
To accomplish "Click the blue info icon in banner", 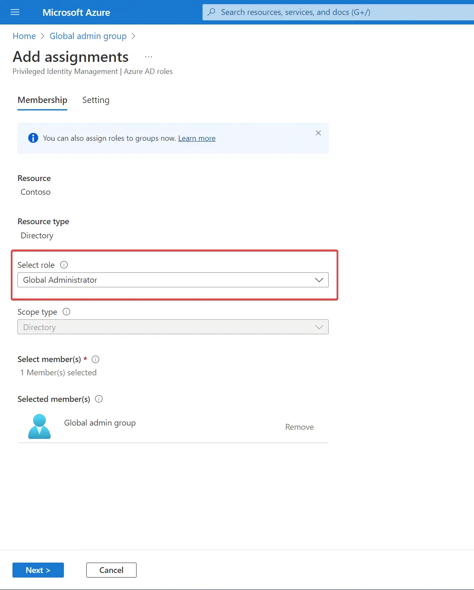I will tap(33, 138).
